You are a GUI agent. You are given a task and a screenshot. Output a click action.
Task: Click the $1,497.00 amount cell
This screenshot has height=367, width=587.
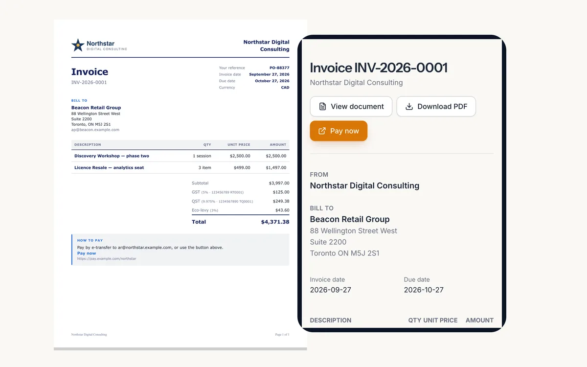coord(276,167)
